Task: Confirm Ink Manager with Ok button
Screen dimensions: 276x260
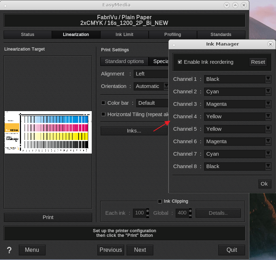Action: click(264, 184)
